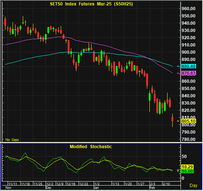Click the Modified Stochastic panel title
This screenshot has height=191, width=203.
[x=91, y=147]
